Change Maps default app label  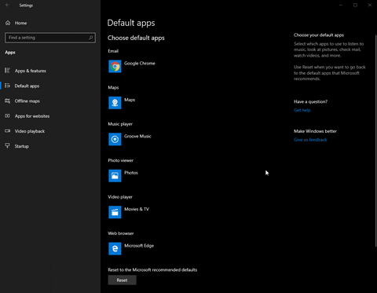point(130,100)
